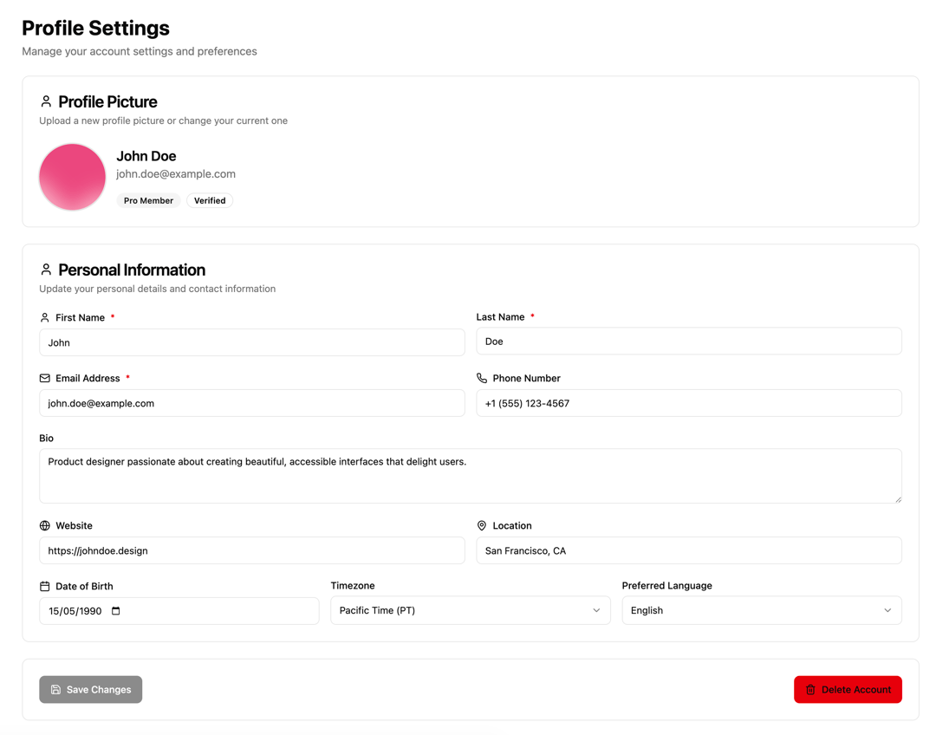Focus the First Name input field
Viewport: 936px width, 735px height.
(252, 342)
